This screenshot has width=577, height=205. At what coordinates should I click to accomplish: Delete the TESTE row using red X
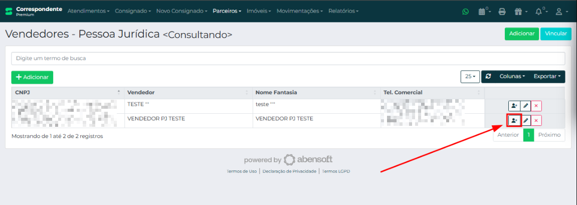(536, 106)
